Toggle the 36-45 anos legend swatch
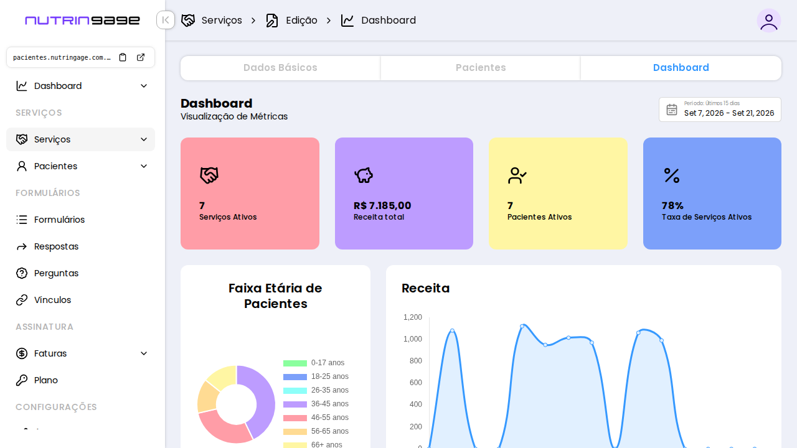 click(x=295, y=404)
